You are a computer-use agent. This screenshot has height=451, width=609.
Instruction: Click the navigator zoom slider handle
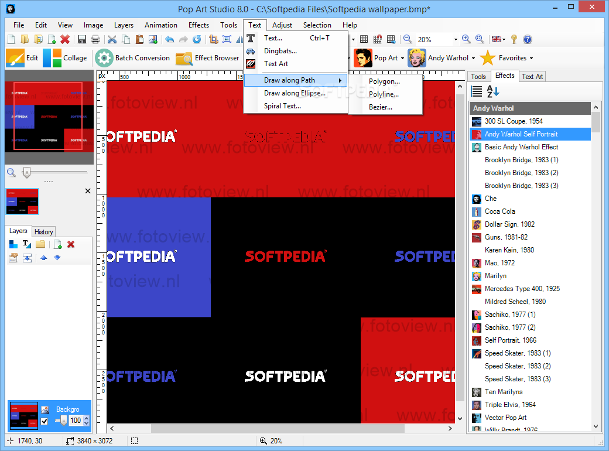tap(26, 172)
